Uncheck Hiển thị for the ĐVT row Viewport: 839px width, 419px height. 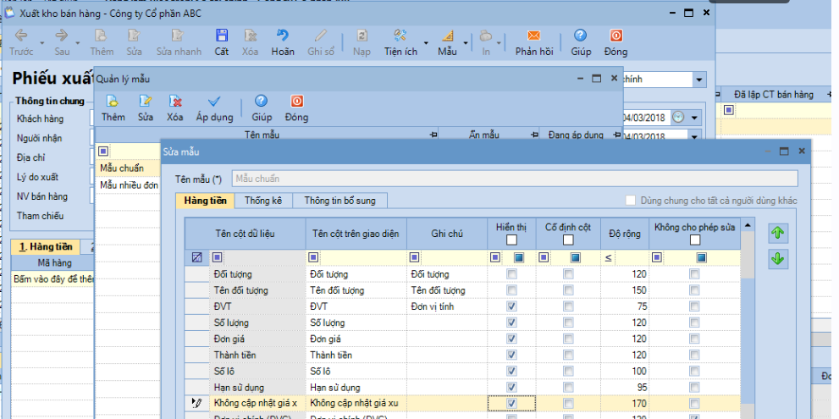[x=511, y=306]
